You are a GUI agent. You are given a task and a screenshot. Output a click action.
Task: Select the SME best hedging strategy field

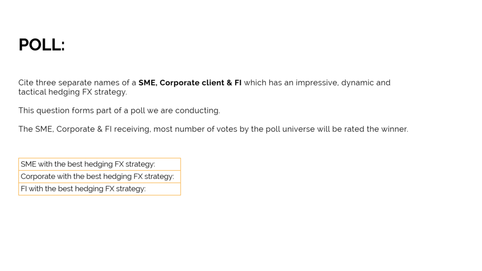click(99, 164)
